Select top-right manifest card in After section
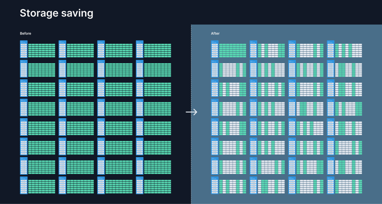 point(331,49)
